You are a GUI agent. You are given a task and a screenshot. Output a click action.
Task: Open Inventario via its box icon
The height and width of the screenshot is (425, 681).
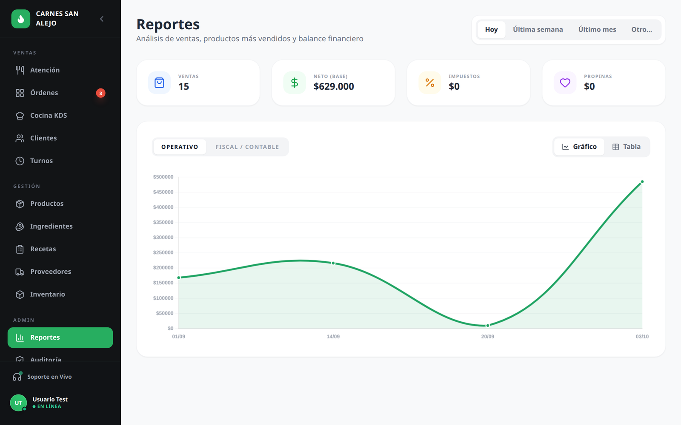click(20, 295)
